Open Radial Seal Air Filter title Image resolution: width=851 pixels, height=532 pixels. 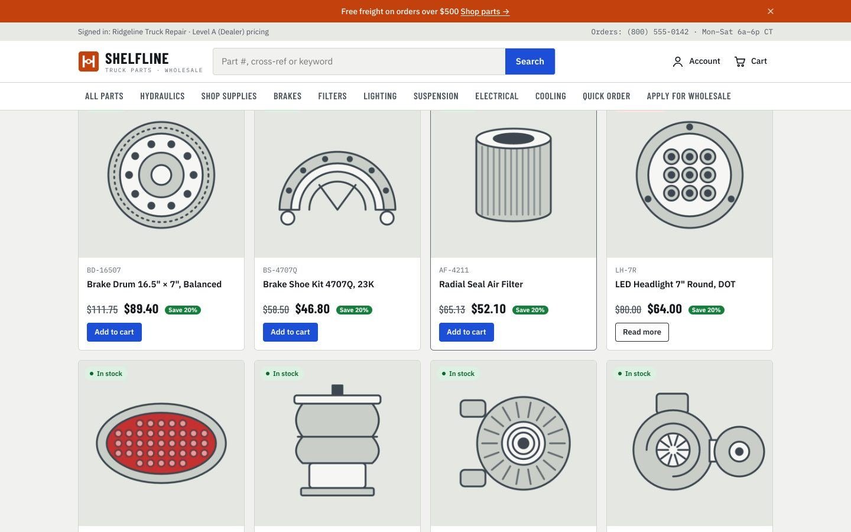click(x=481, y=284)
